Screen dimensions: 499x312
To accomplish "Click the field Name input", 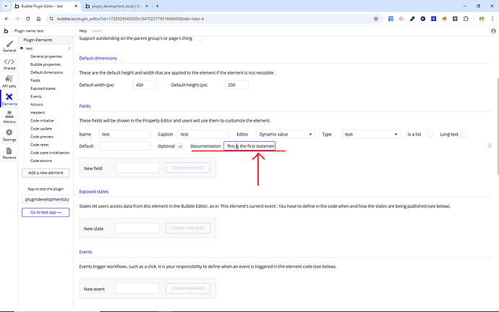I will point(124,134).
